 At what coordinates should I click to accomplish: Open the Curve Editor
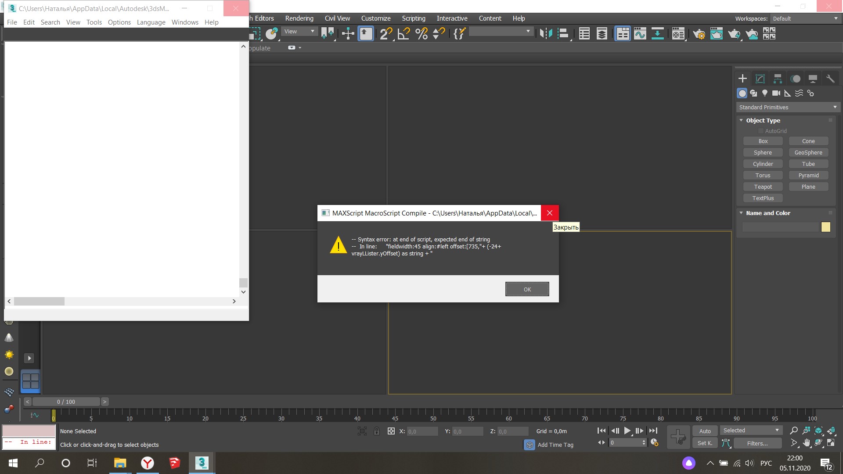pyautogui.click(x=640, y=34)
